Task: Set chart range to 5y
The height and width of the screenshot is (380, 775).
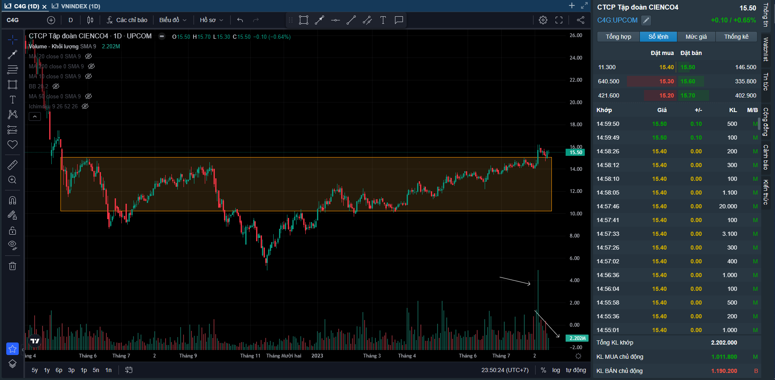Action: point(35,370)
